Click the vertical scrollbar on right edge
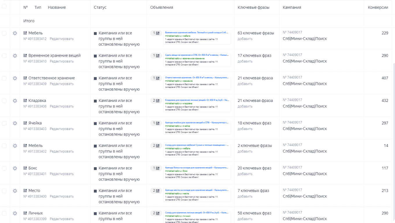Screen dimensions: 395x223 tap(393, 116)
